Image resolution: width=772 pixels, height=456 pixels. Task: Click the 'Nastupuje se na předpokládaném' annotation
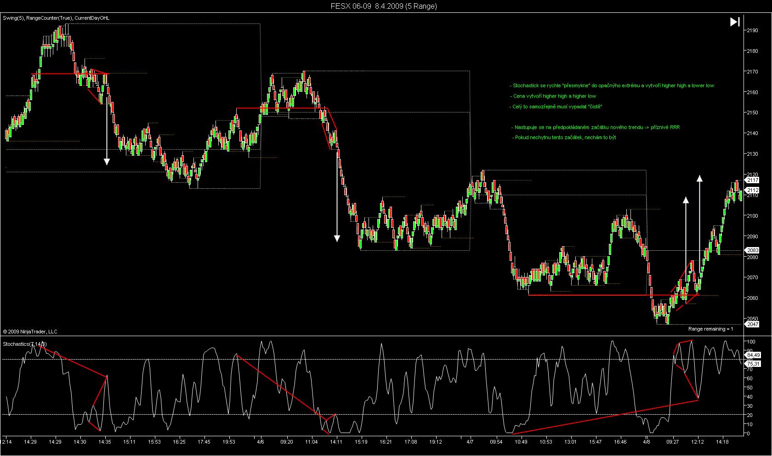(596, 127)
